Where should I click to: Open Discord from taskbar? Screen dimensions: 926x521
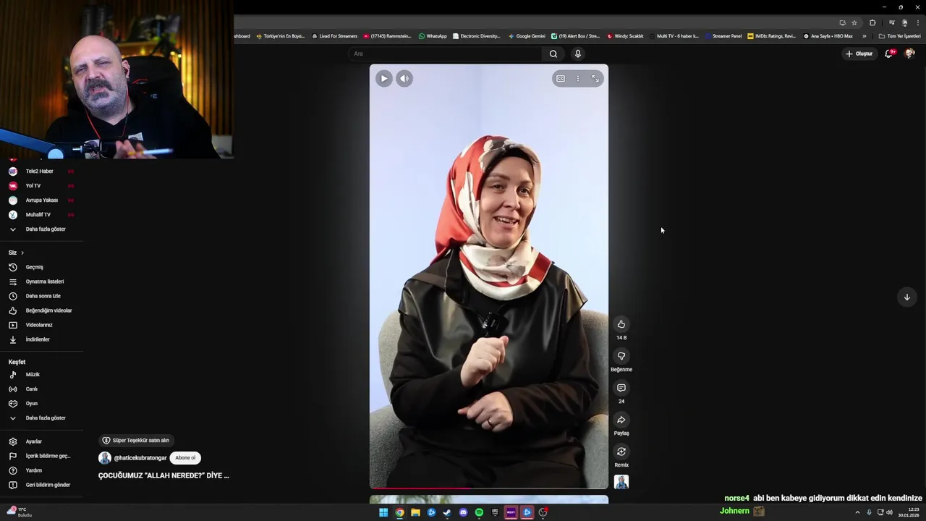(x=463, y=512)
